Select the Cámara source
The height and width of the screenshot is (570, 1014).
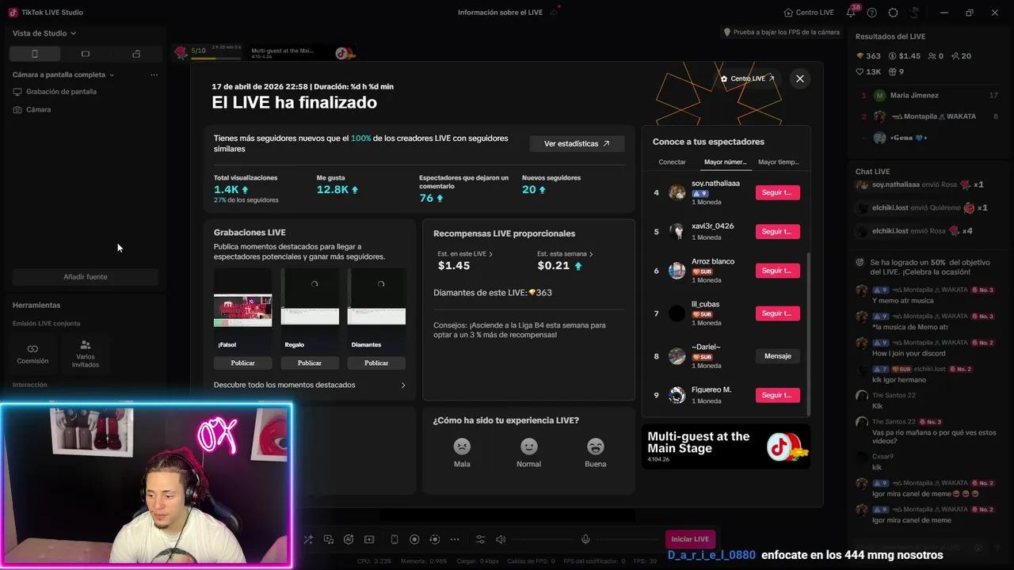[x=32, y=110]
